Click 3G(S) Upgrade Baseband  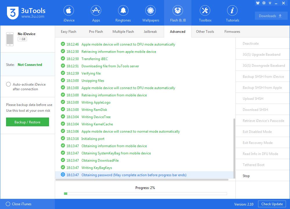[263, 54]
